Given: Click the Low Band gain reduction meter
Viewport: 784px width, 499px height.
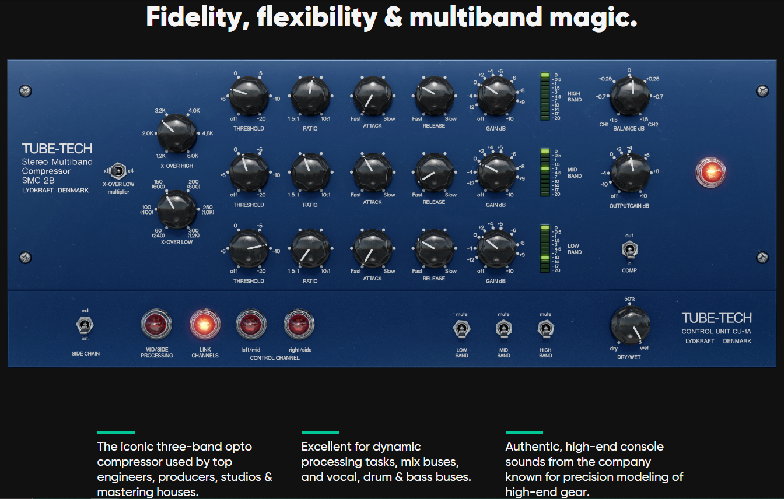Looking at the screenshot, I should pos(545,249).
